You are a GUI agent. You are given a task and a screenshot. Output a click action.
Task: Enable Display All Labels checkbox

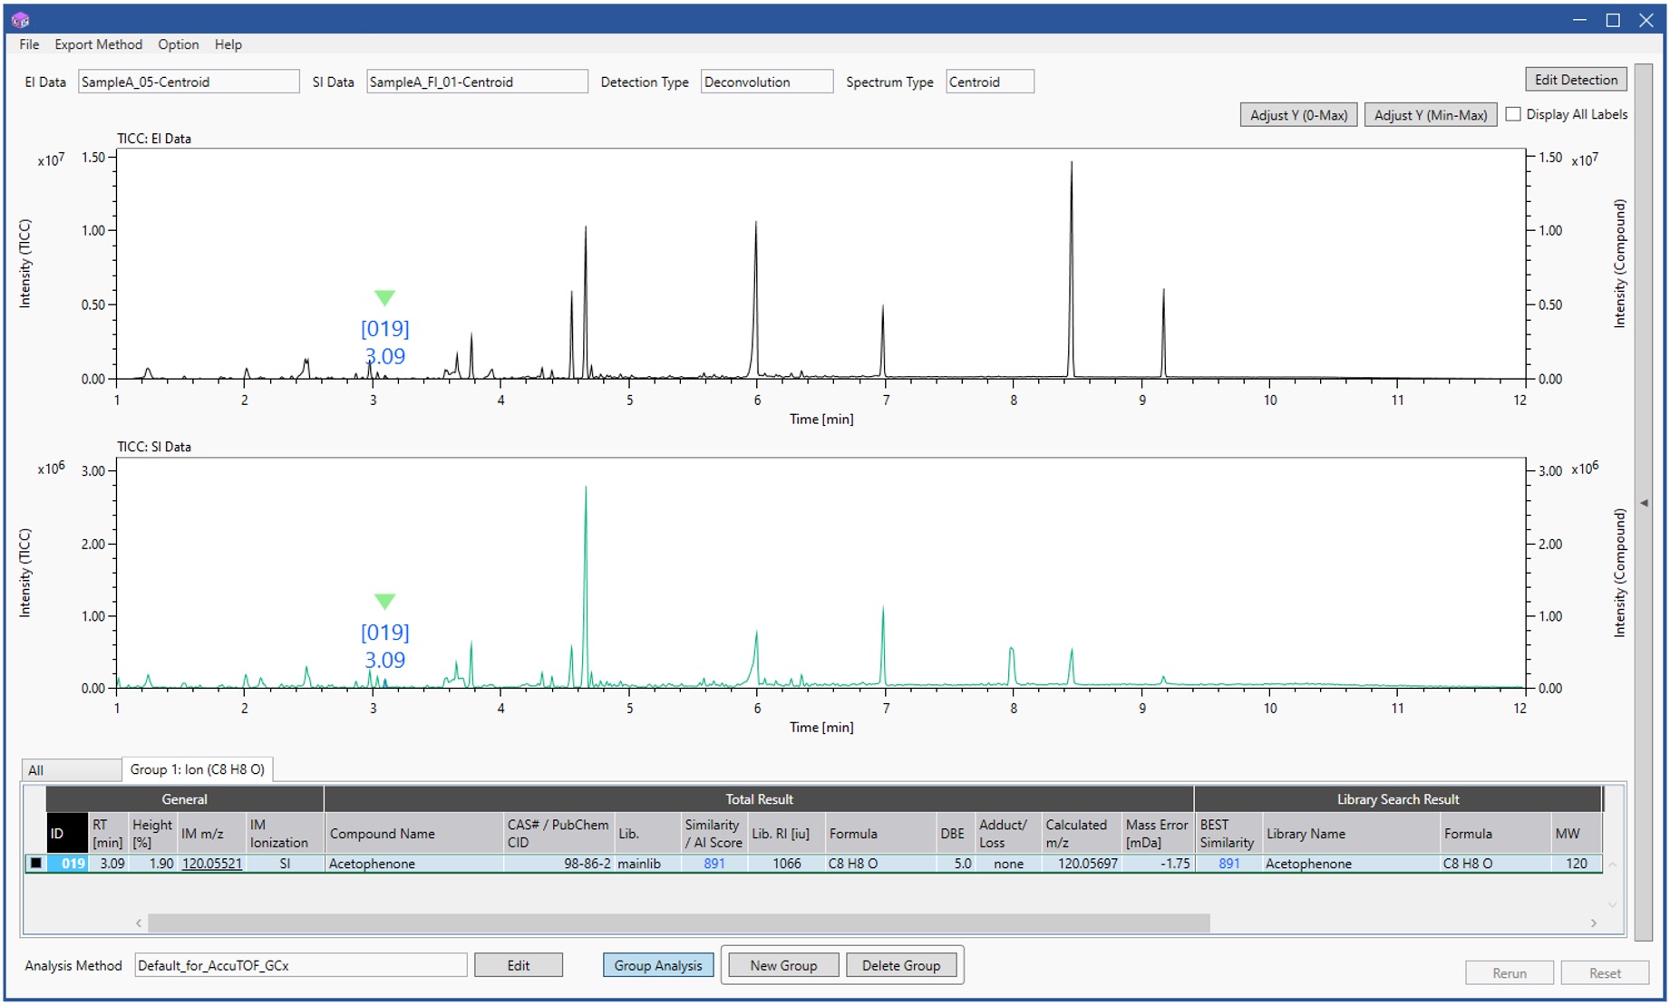1513,114
